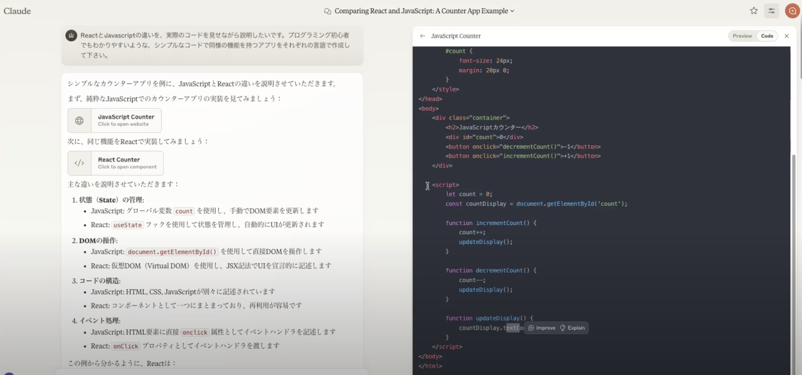Star this conversation
The image size is (802, 375).
(754, 11)
